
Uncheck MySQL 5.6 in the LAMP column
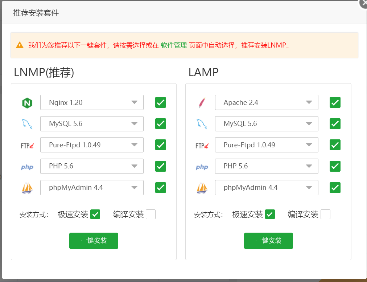[x=335, y=124]
